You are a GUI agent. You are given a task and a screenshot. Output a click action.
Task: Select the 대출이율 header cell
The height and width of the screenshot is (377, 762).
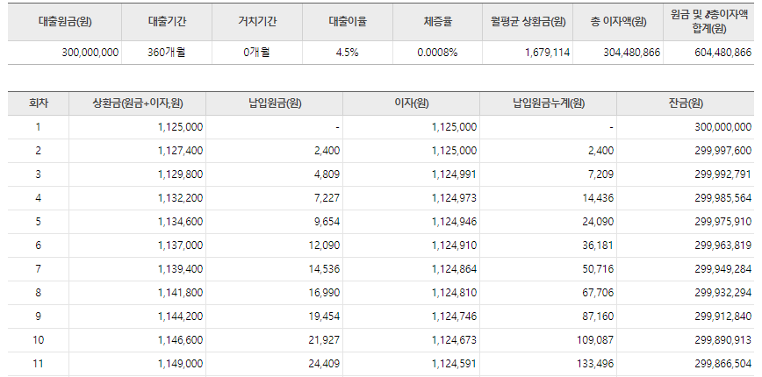[x=348, y=22]
